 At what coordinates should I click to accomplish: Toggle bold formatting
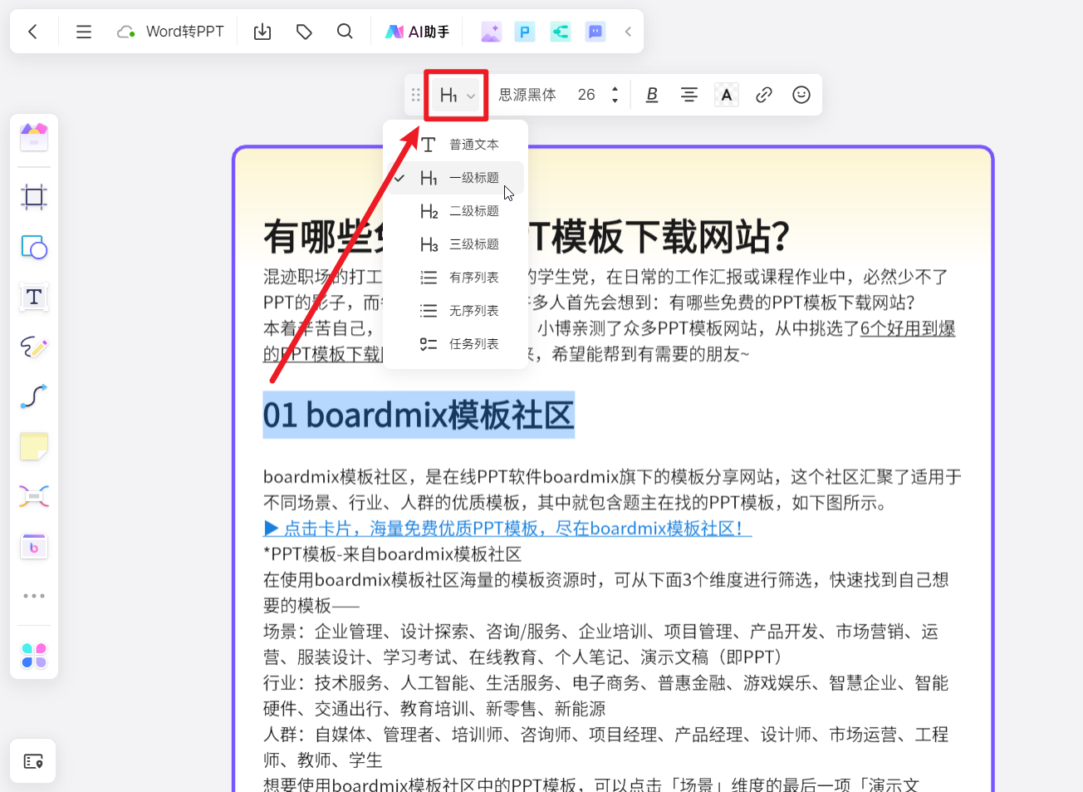click(x=651, y=94)
